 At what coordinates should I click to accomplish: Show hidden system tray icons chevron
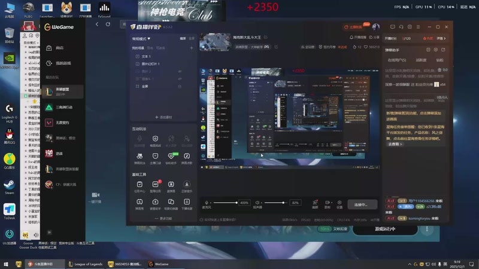[410, 264]
